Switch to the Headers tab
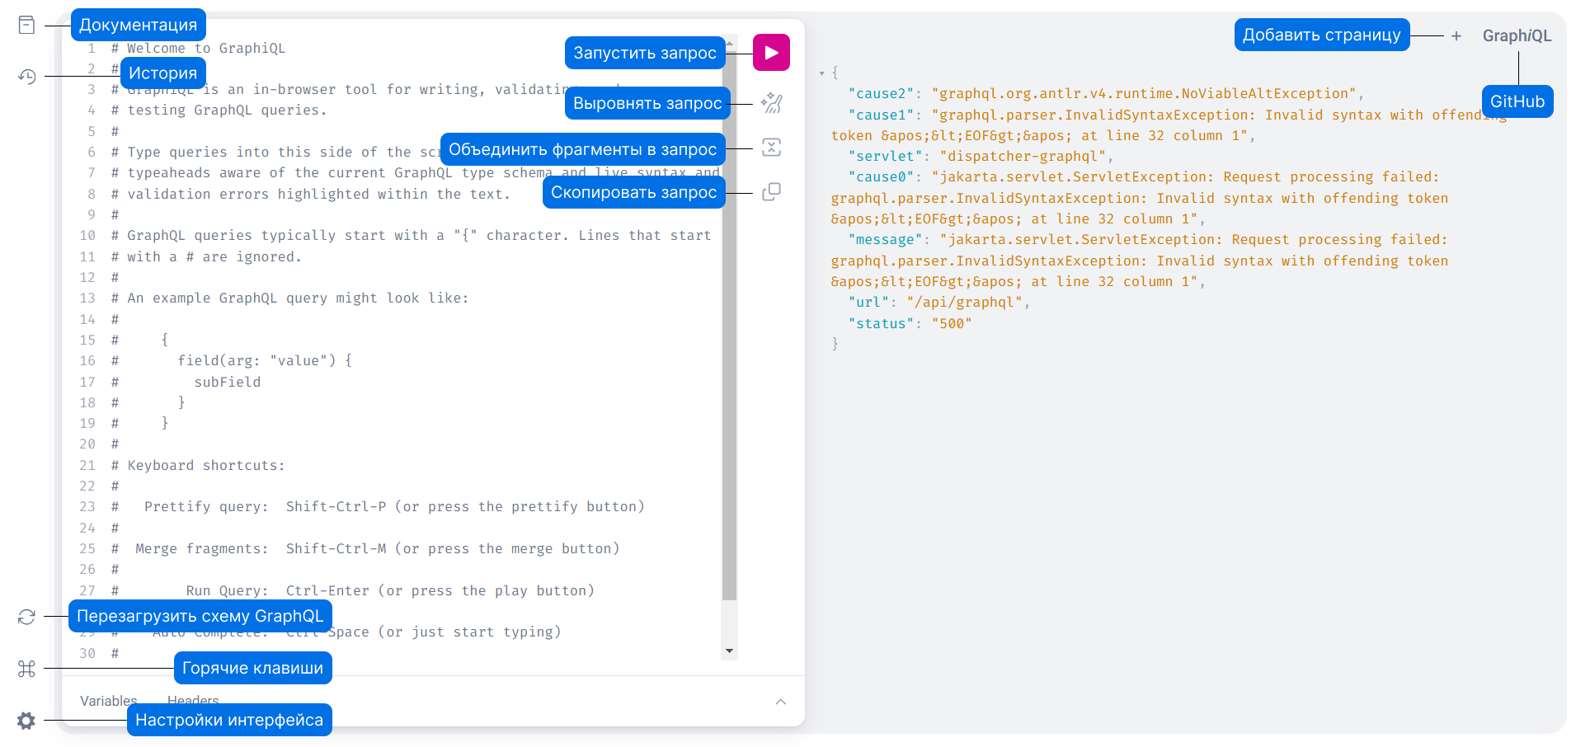The width and height of the screenshot is (1576, 747). [193, 700]
